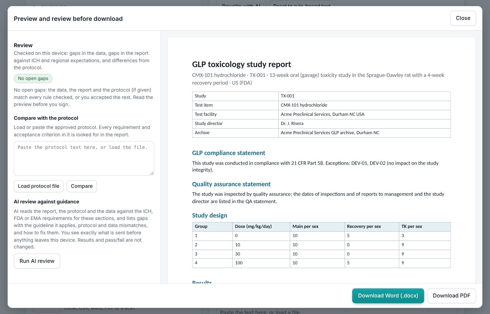
Task: Click the 'Review' heading in the left panel
Action: pyautogui.click(x=23, y=45)
